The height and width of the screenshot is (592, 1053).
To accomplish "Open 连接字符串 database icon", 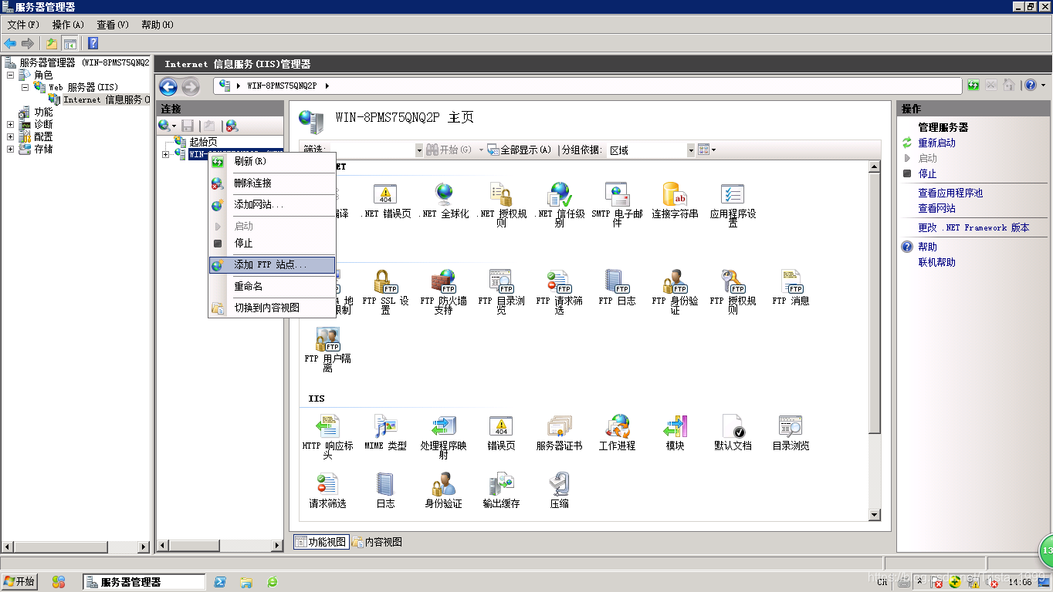I will [675, 193].
